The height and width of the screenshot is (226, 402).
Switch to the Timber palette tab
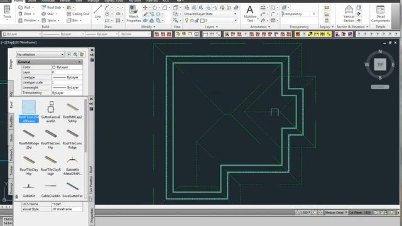click(11, 170)
